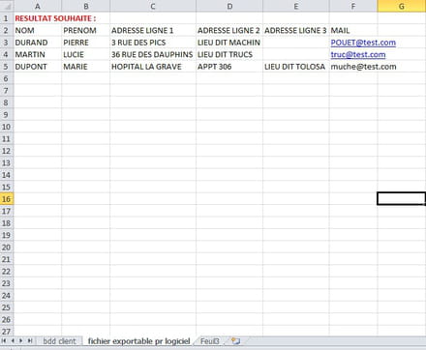Insert a new worksheet using tab icon
Screen dimensions: 426x350
click(x=235, y=341)
